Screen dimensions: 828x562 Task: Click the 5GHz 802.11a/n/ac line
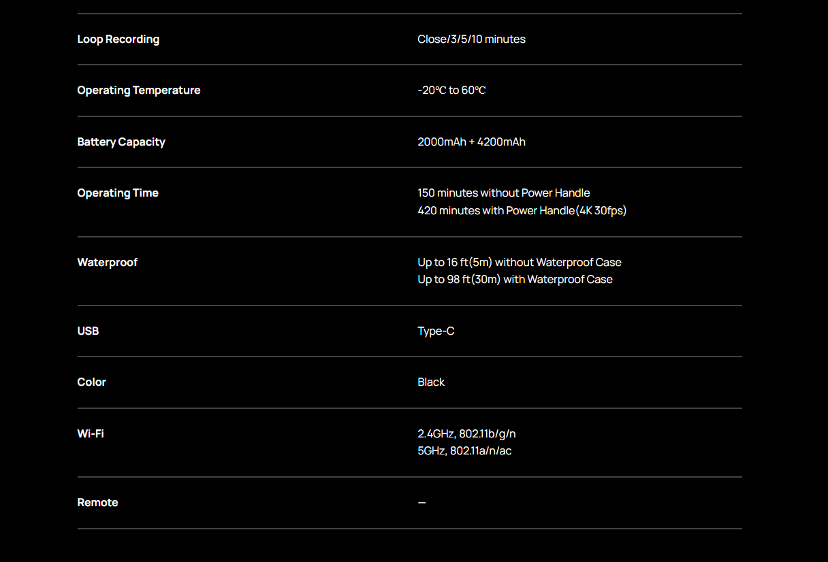pos(464,451)
